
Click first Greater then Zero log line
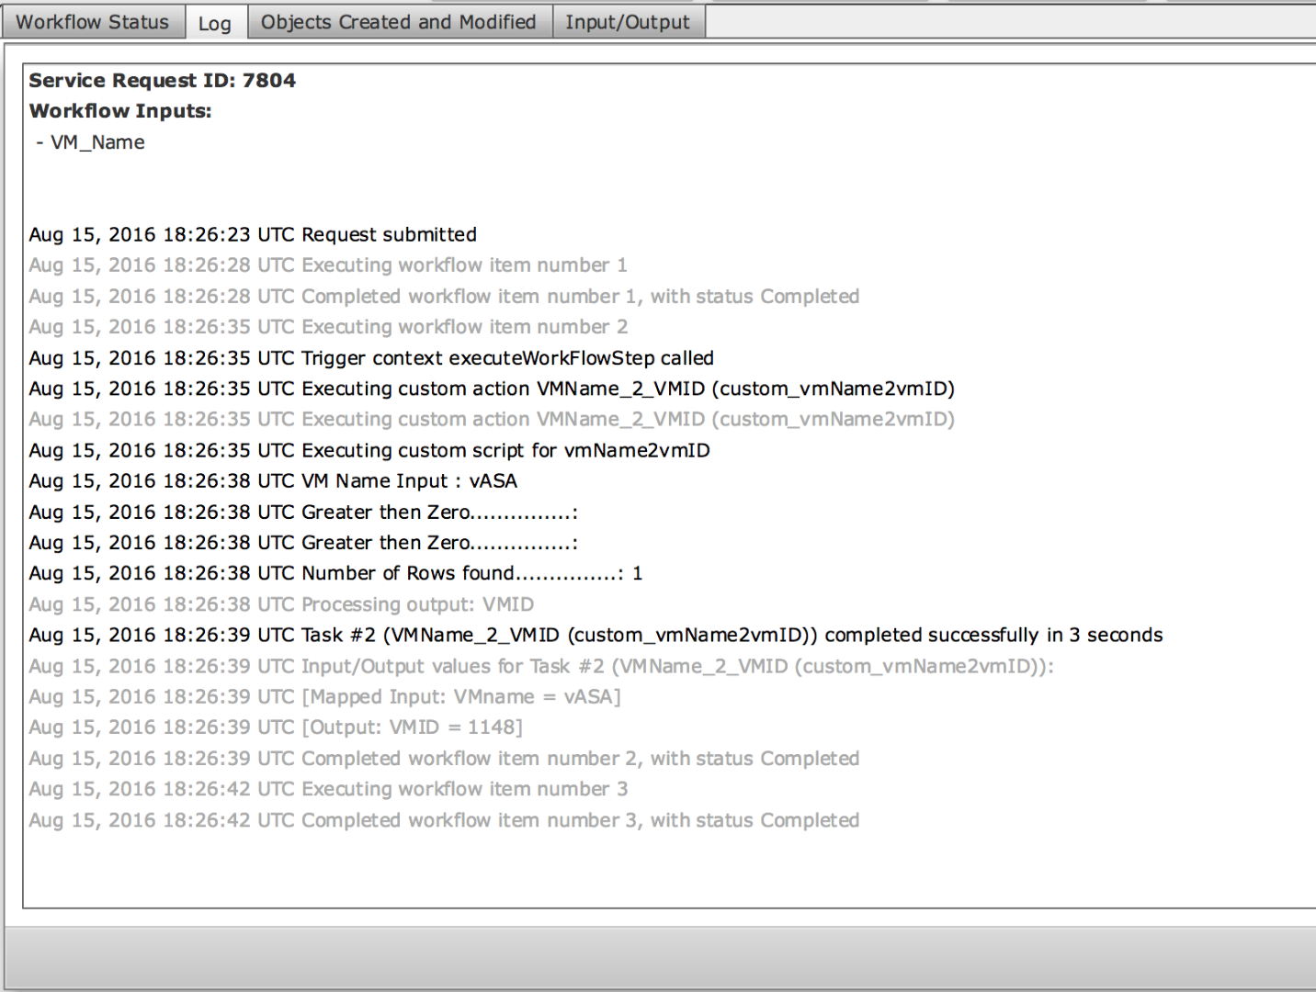303,512
